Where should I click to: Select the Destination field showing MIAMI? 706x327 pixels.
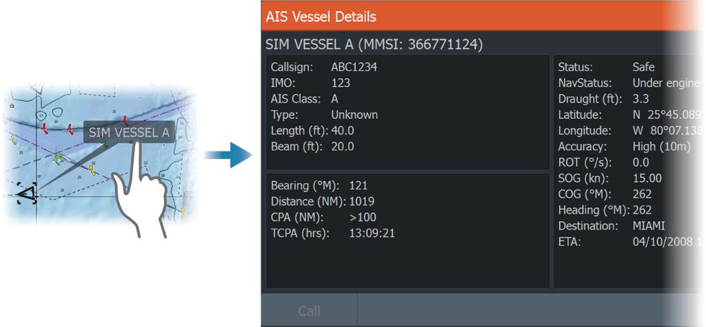click(612, 226)
